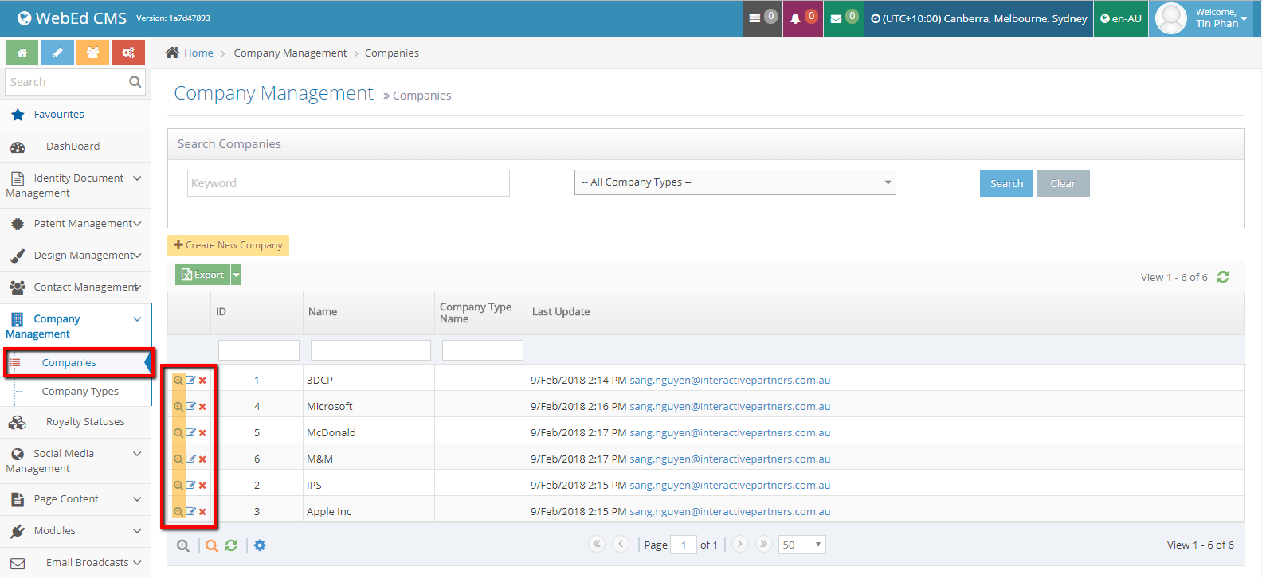Click the grid column settings gear icon

click(x=260, y=545)
